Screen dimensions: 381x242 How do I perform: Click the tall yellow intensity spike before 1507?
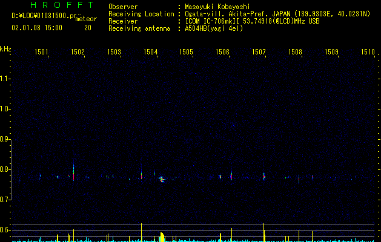pyautogui.click(x=264, y=232)
